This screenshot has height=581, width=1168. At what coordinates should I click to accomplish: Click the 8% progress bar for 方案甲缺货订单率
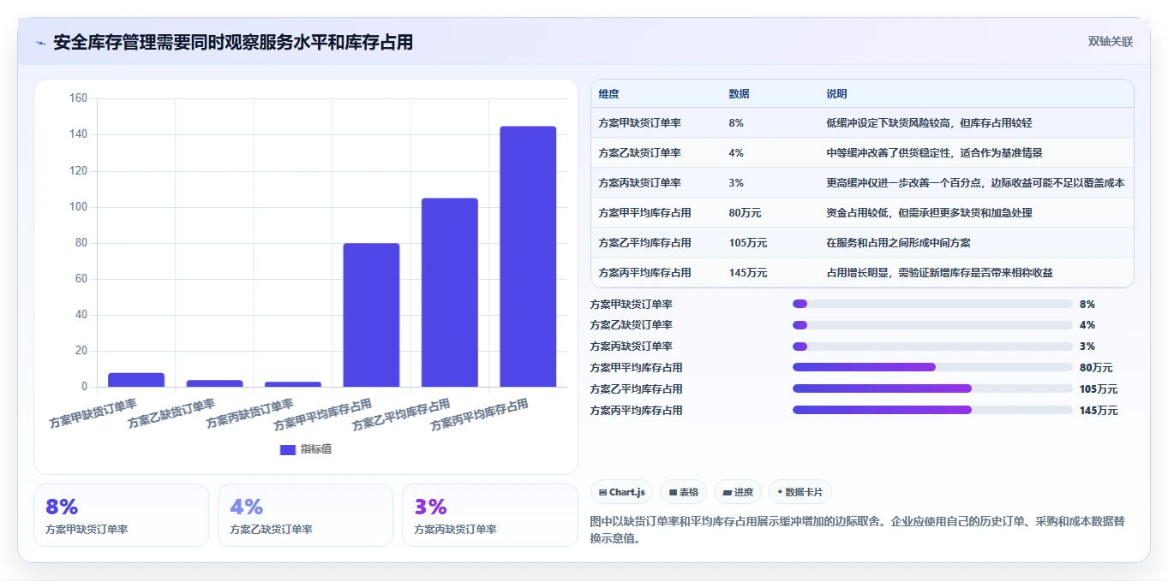point(932,304)
